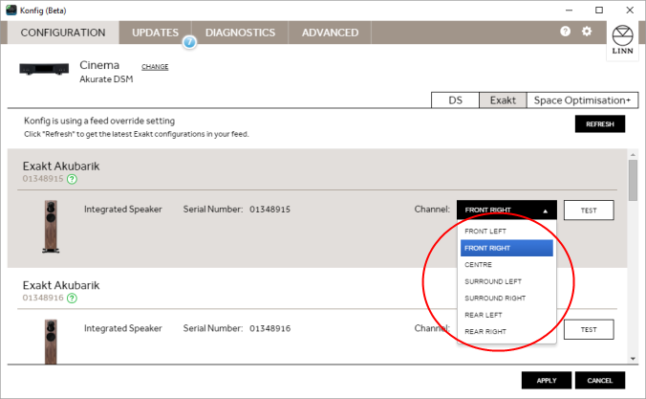This screenshot has height=399, width=646.
Task: Click the scrollbar thumb in speaker list
Action: pos(633,180)
